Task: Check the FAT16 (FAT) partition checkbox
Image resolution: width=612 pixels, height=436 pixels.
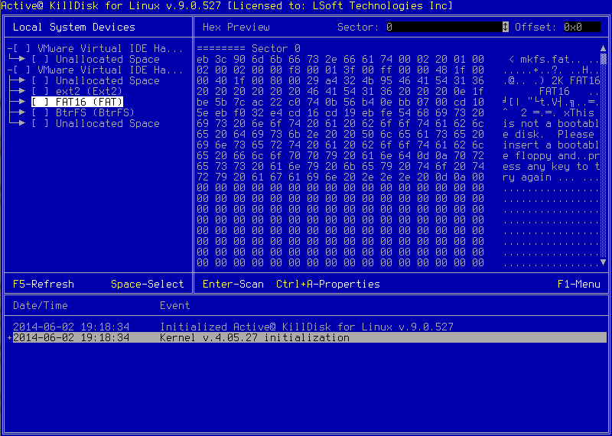Action: coord(40,102)
